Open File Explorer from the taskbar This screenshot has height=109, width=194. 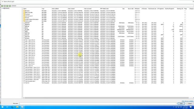[17, 107]
